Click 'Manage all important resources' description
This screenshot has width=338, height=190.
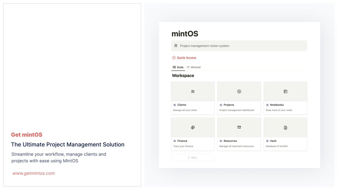coord(237,146)
